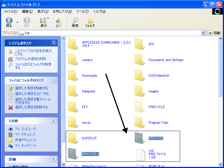Select the Program Files folder icon
224x168 pixels.
pyautogui.click(x=140, y=123)
